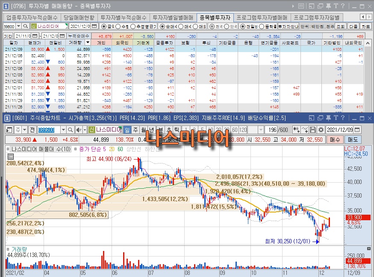The height and width of the screenshot is (277, 374).
Task: Click the speaker sound icon in chart toolbar
Action: (79, 130)
